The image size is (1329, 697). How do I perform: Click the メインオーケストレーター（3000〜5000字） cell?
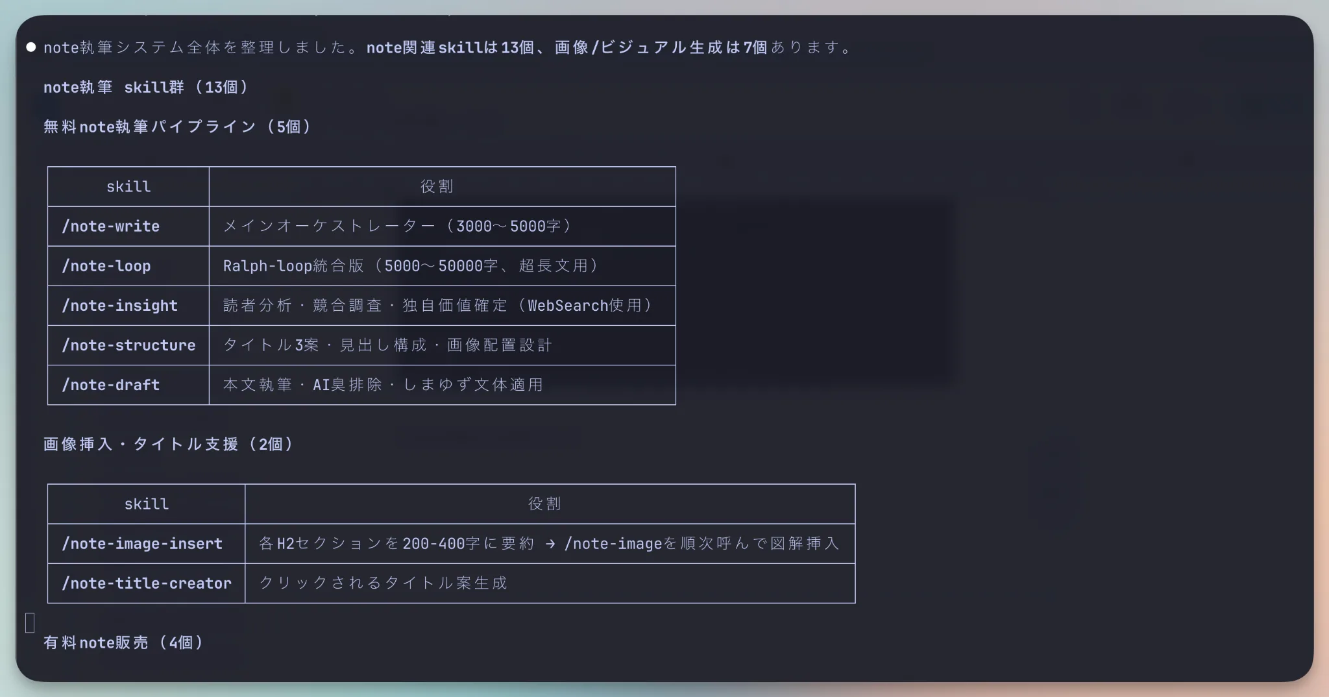(x=443, y=226)
